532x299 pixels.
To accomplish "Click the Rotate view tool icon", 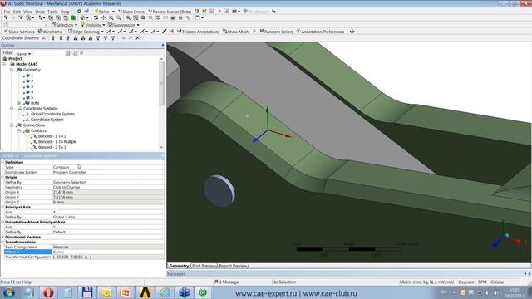I will click(x=96, y=17).
